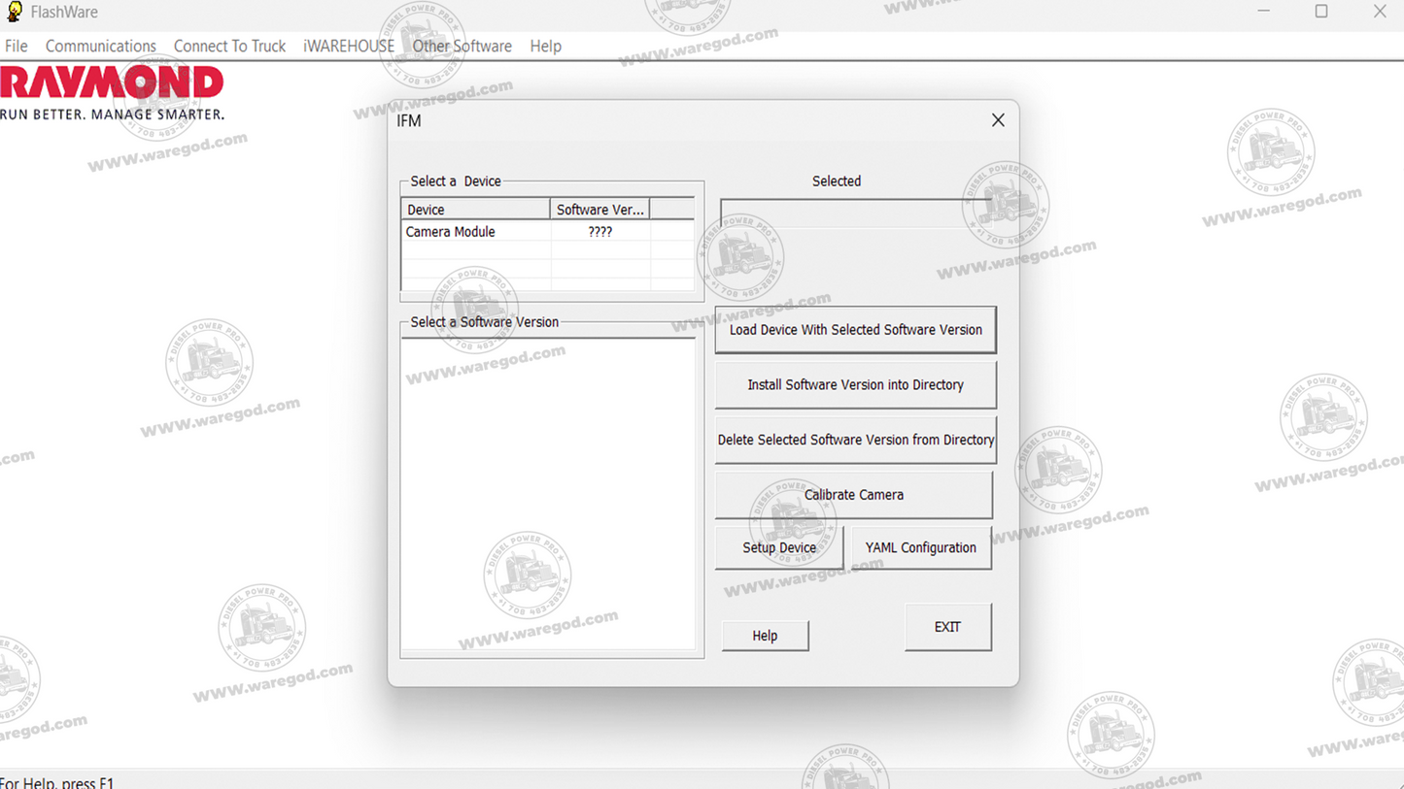Click the Setup Device button
1404x789 pixels.
point(779,547)
